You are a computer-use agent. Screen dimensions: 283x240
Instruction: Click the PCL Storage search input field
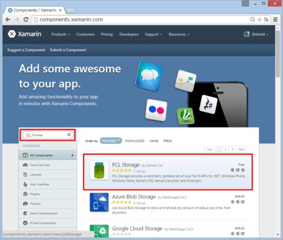tap(48, 135)
